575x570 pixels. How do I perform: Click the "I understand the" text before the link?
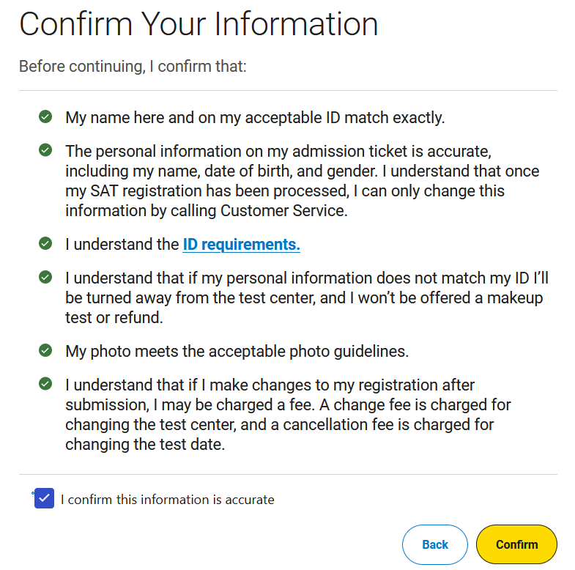[x=122, y=245]
